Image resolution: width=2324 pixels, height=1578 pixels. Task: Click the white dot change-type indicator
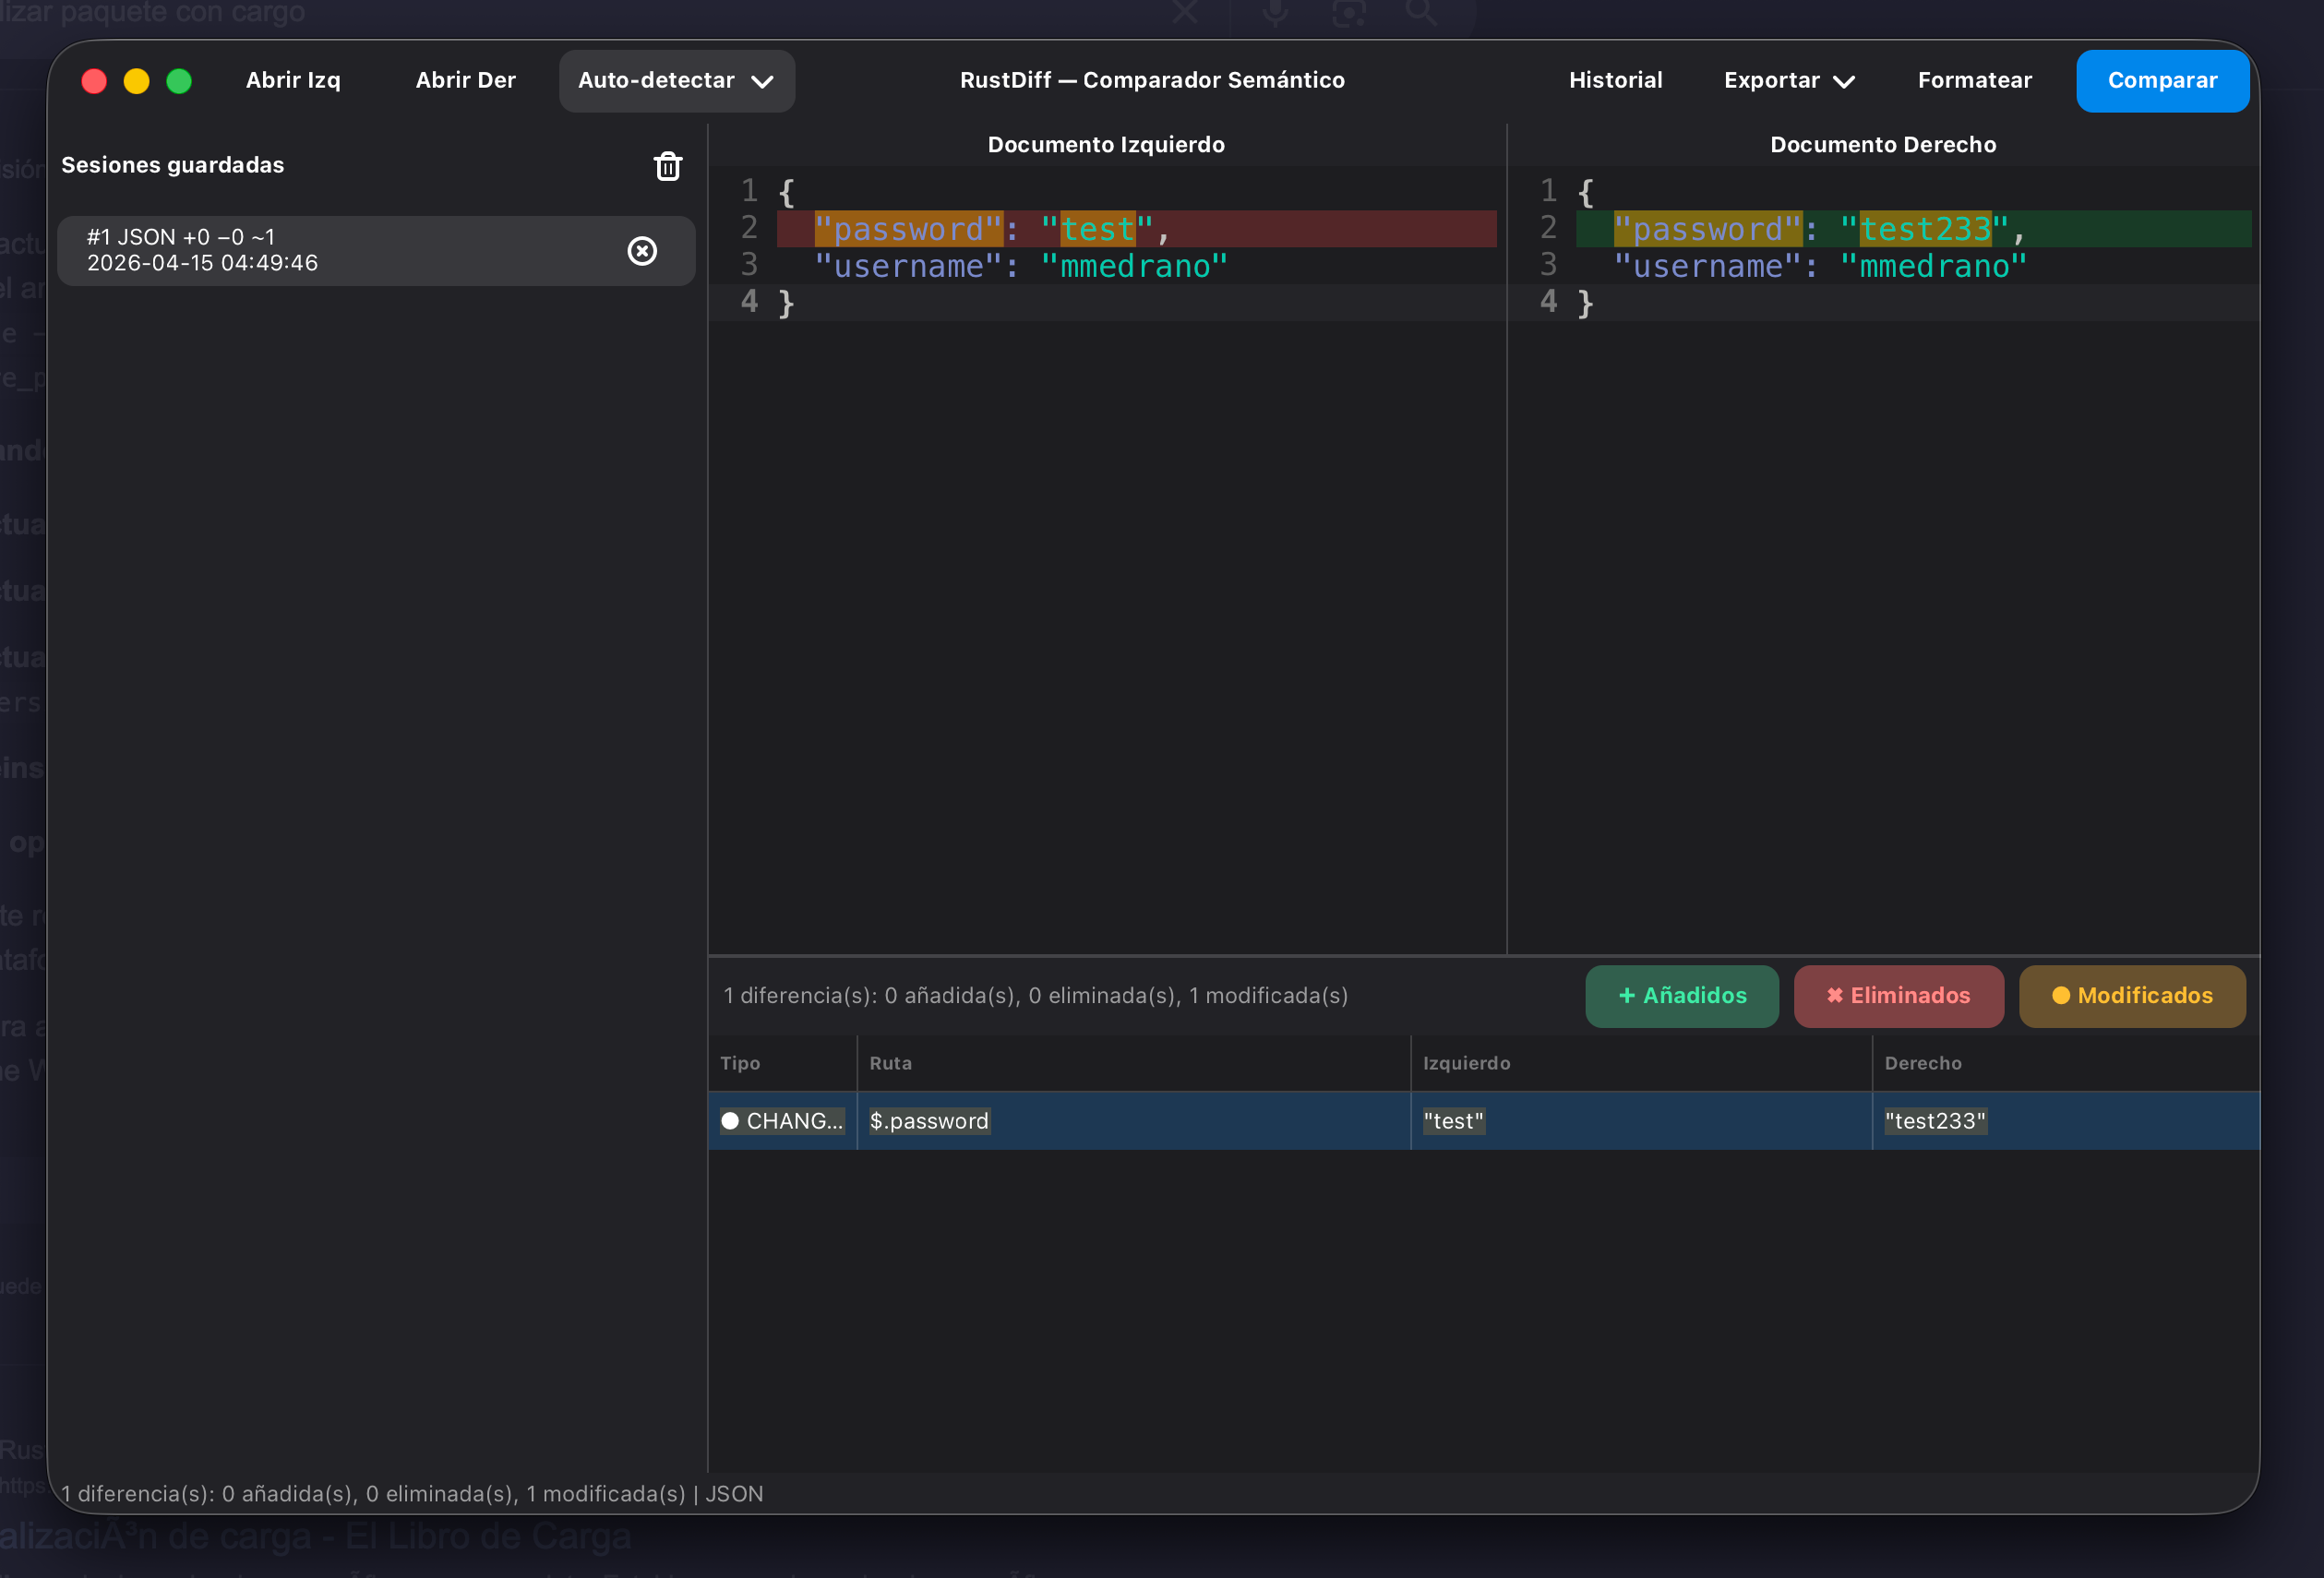[x=730, y=1121]
